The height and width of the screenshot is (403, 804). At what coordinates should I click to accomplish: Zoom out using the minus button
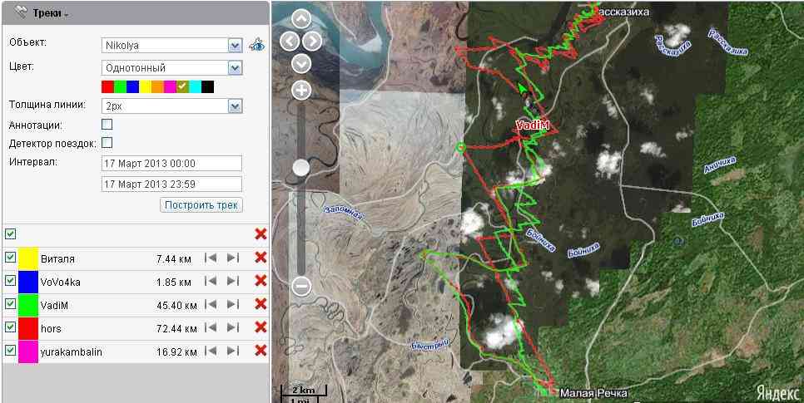[301, 287]
